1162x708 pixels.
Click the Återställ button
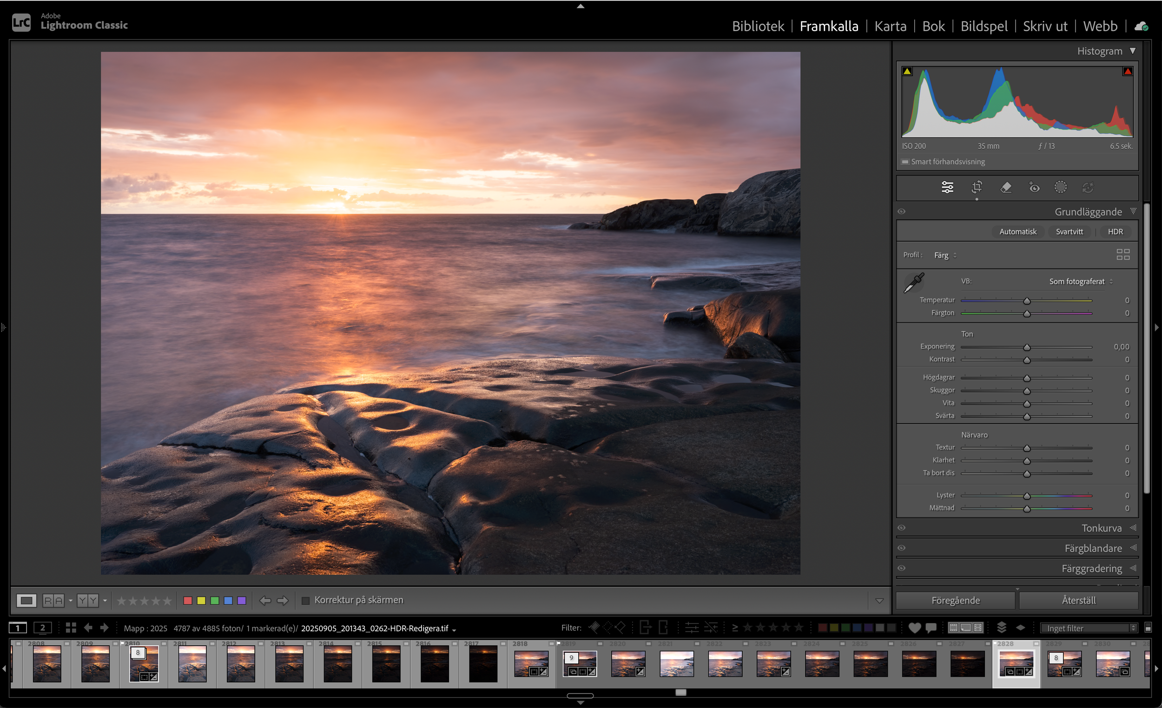[1078, 600]
